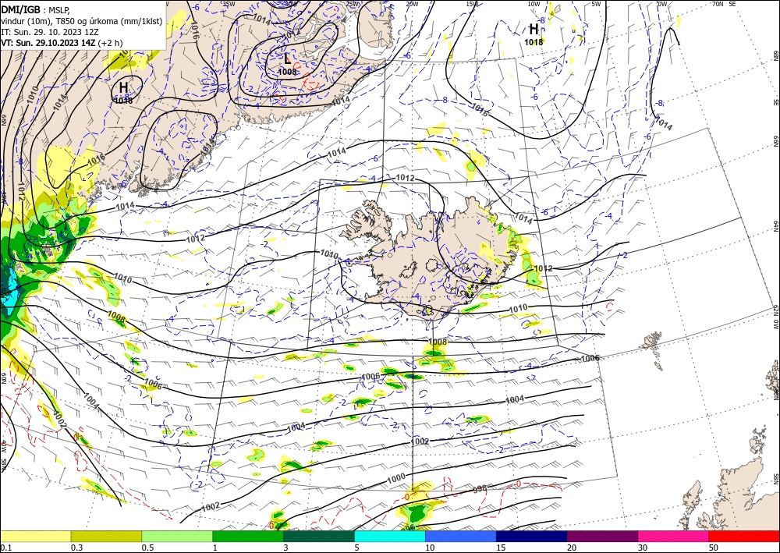Viewport: 780px width, 553px height.
Task: Click the '25W' longitude label at top
Action: (351, 4)
